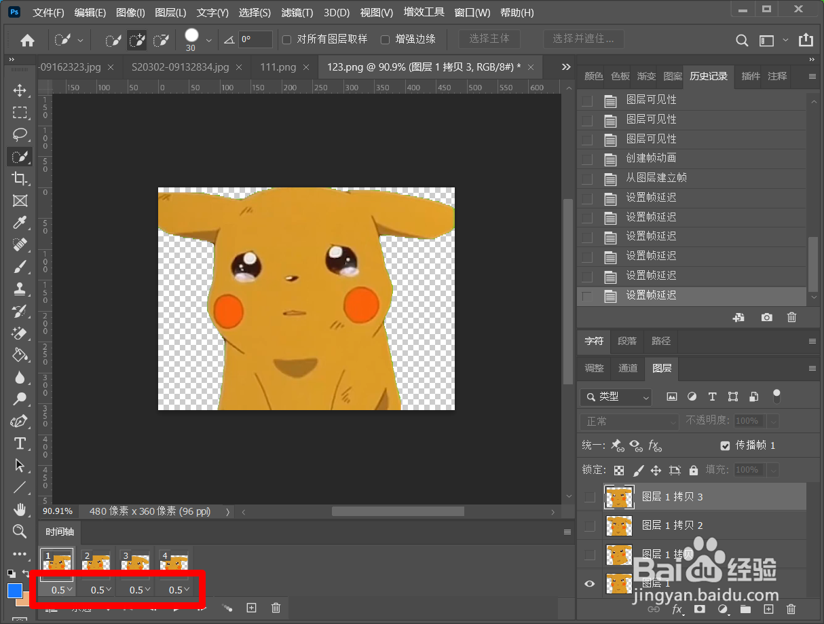Select the Brush tool in the toolbox
Screen dimensions: 824x624
[x=20, y=267]
